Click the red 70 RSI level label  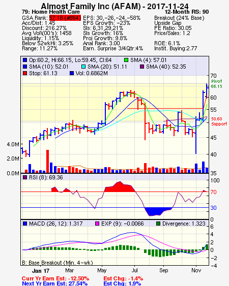(213, 192)
